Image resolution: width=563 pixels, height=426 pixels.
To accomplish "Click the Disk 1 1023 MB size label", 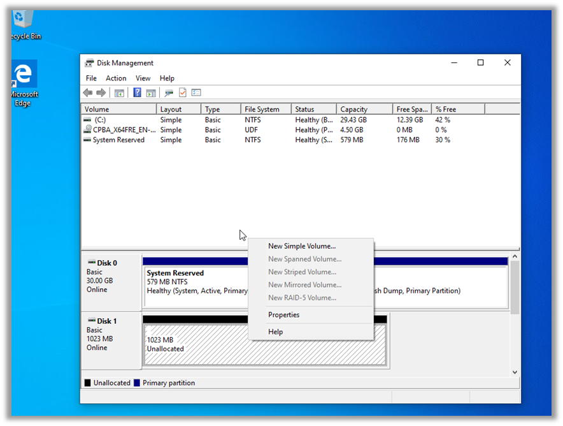I will point(99,339).
